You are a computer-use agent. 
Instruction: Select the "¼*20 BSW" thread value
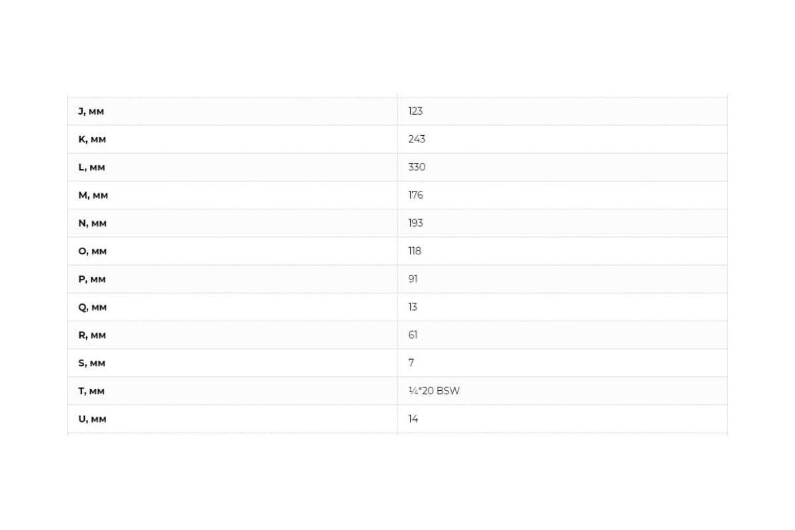pyautogui.click(x=434, y=391)
